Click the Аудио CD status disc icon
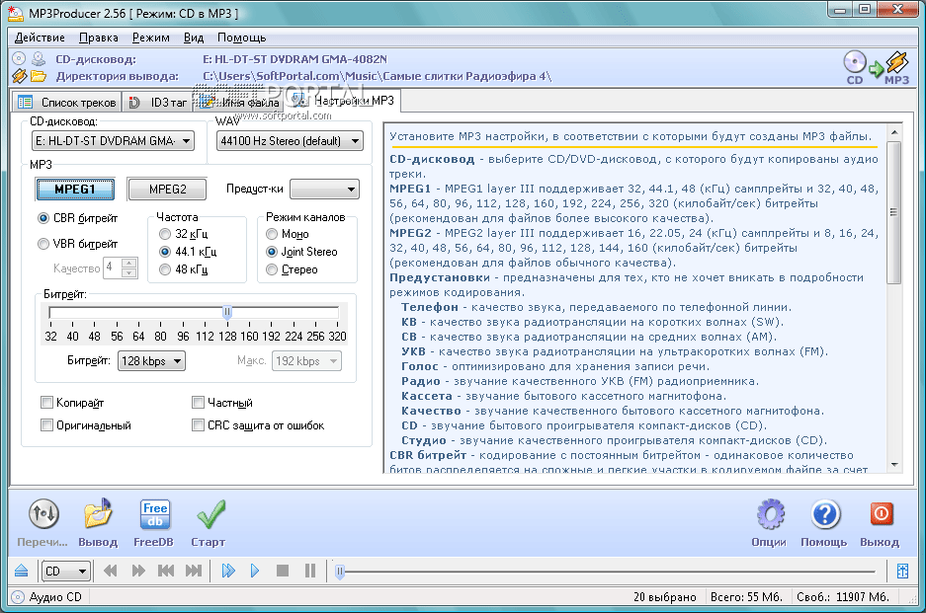The image size is (926, 613). [x=18, y=596]
